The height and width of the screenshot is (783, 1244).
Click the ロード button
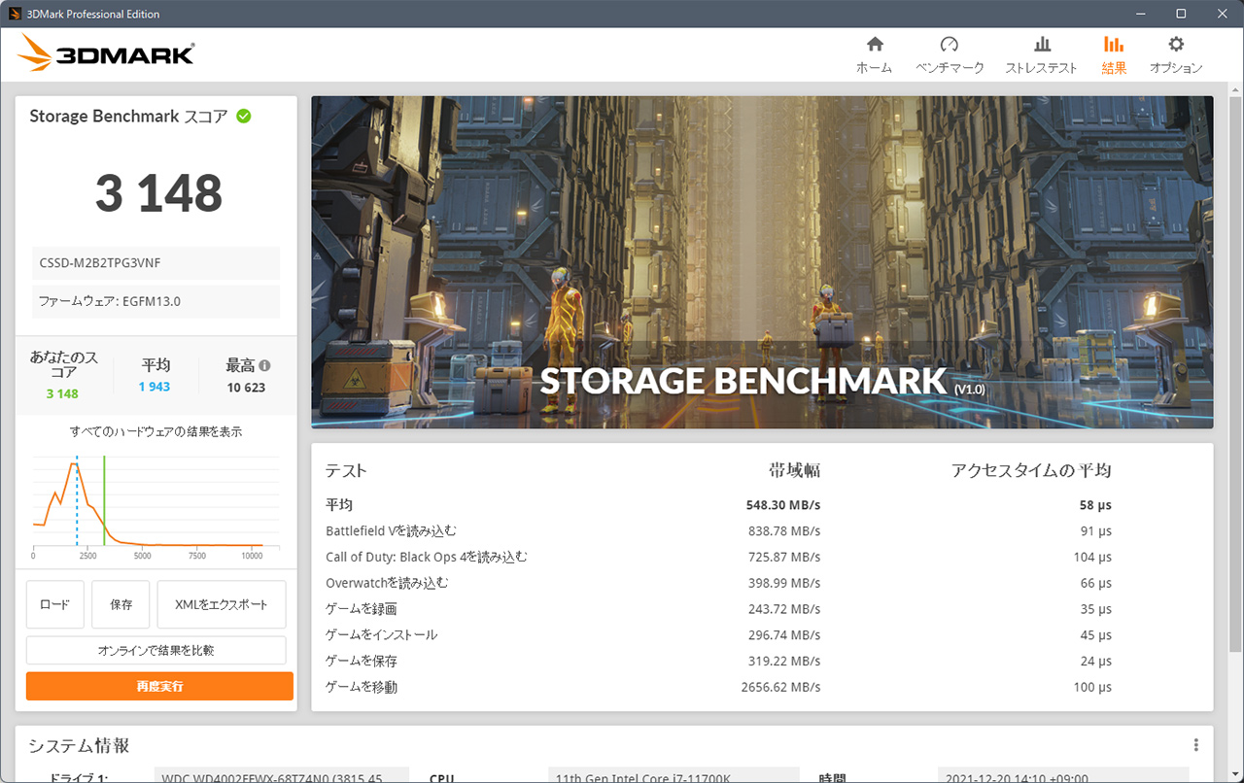pyautogui.click(x=55, y=604)
